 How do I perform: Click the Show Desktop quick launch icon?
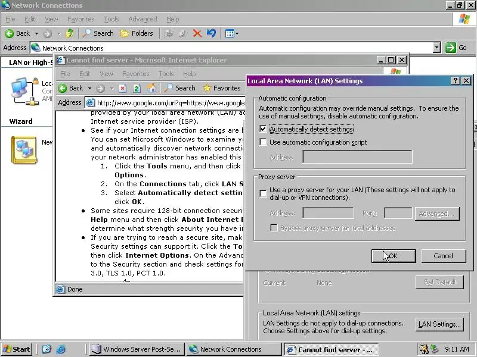point(47,349)
